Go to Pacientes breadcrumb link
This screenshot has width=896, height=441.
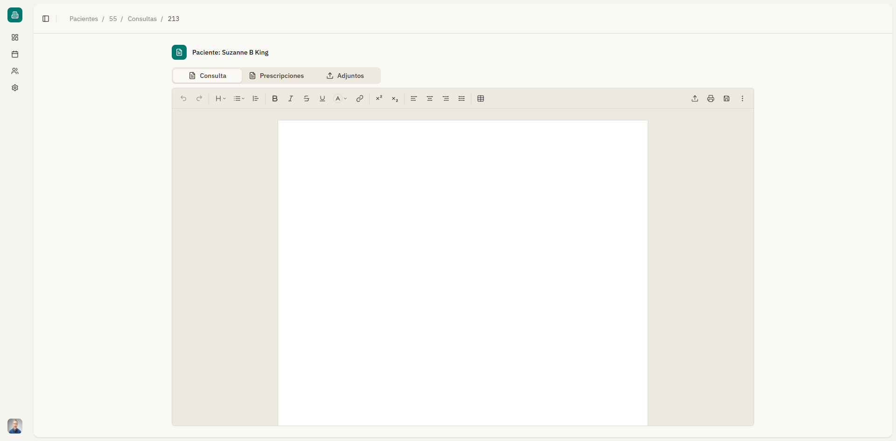pos(84,19)
